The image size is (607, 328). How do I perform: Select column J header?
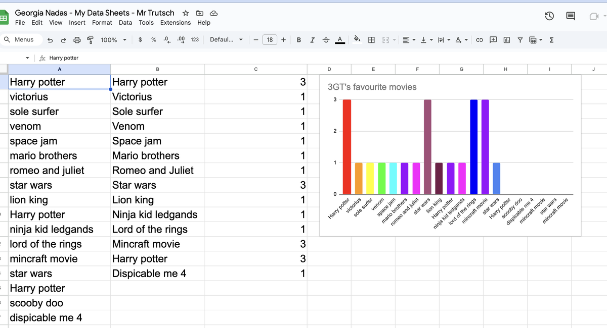click(593, 69)
